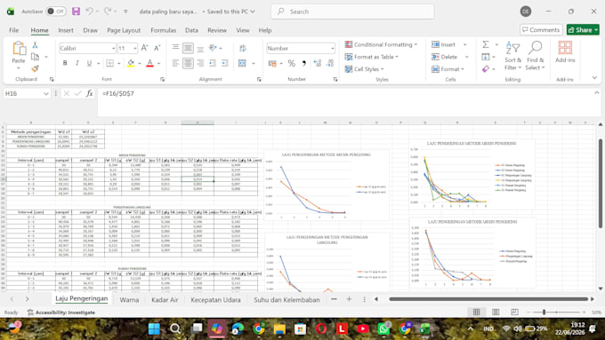The image size is (605, 340).
Task: Click the AutoSum sigma icon
Action: (x=486, y=44)
